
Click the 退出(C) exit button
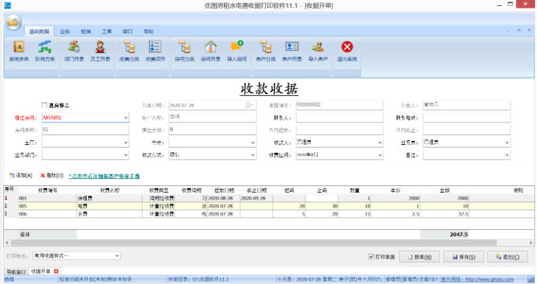click(508, 257)
